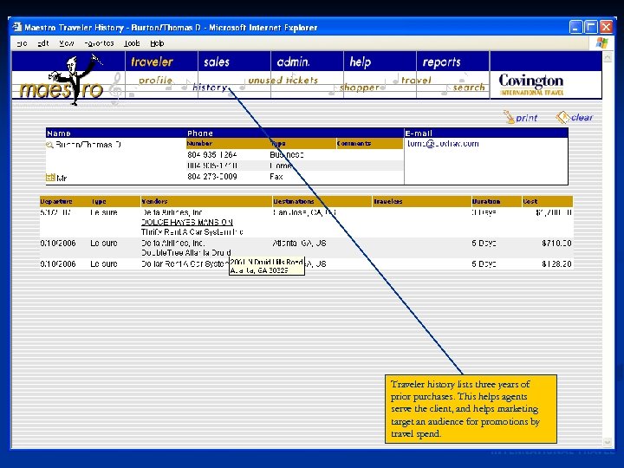Open the help tab

[x=361, y=62]
